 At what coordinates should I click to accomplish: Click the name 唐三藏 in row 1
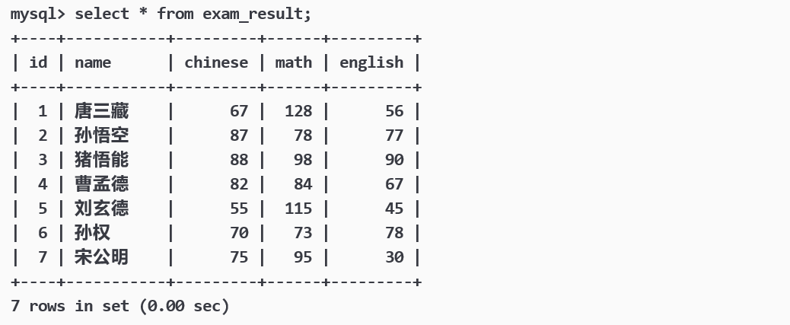coord(101,111)
